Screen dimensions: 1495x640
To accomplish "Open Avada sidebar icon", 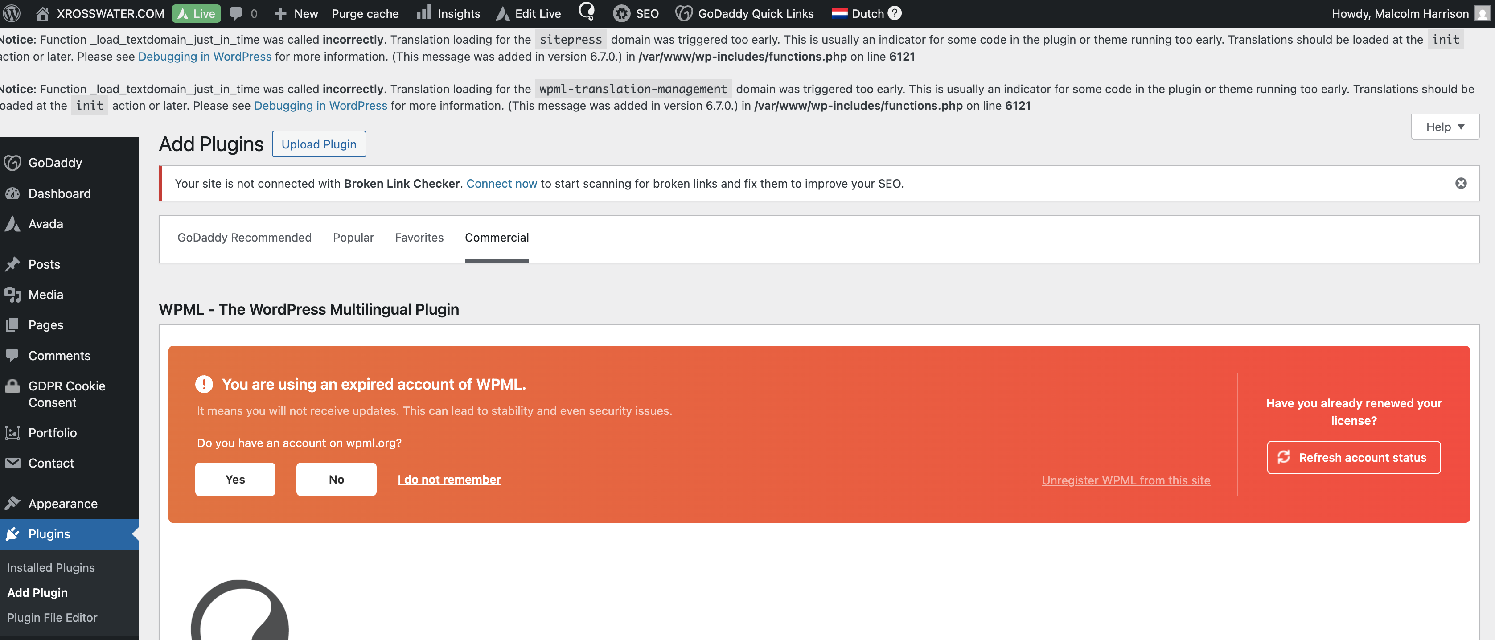I will point(12,223).
